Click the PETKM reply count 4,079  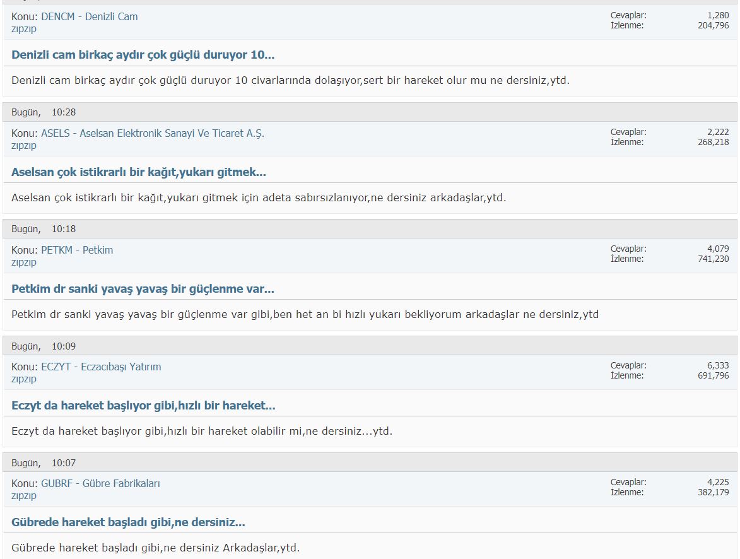tap(718, 249)
